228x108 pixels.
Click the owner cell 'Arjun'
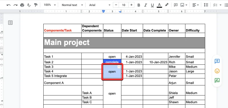tap(177, 82)
